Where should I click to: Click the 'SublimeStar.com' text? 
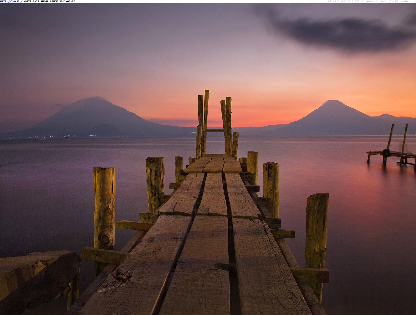click(x=404, y=2)
